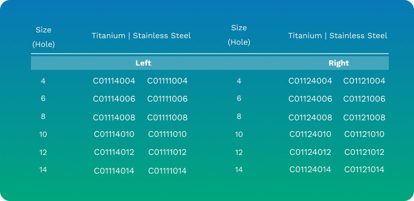Select titanium right code C01124006
Image resolution: width=414 pixels, height=201 pixels.
310,99
